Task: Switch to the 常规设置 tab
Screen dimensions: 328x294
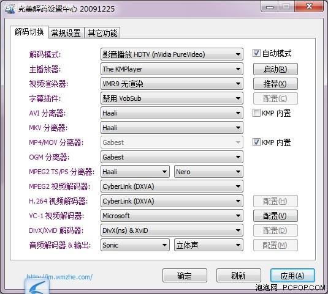Action: tap(66, 33)
